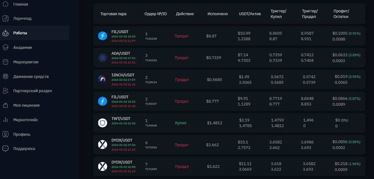Click the Маркетплейс bars icon

coord(5,120)
